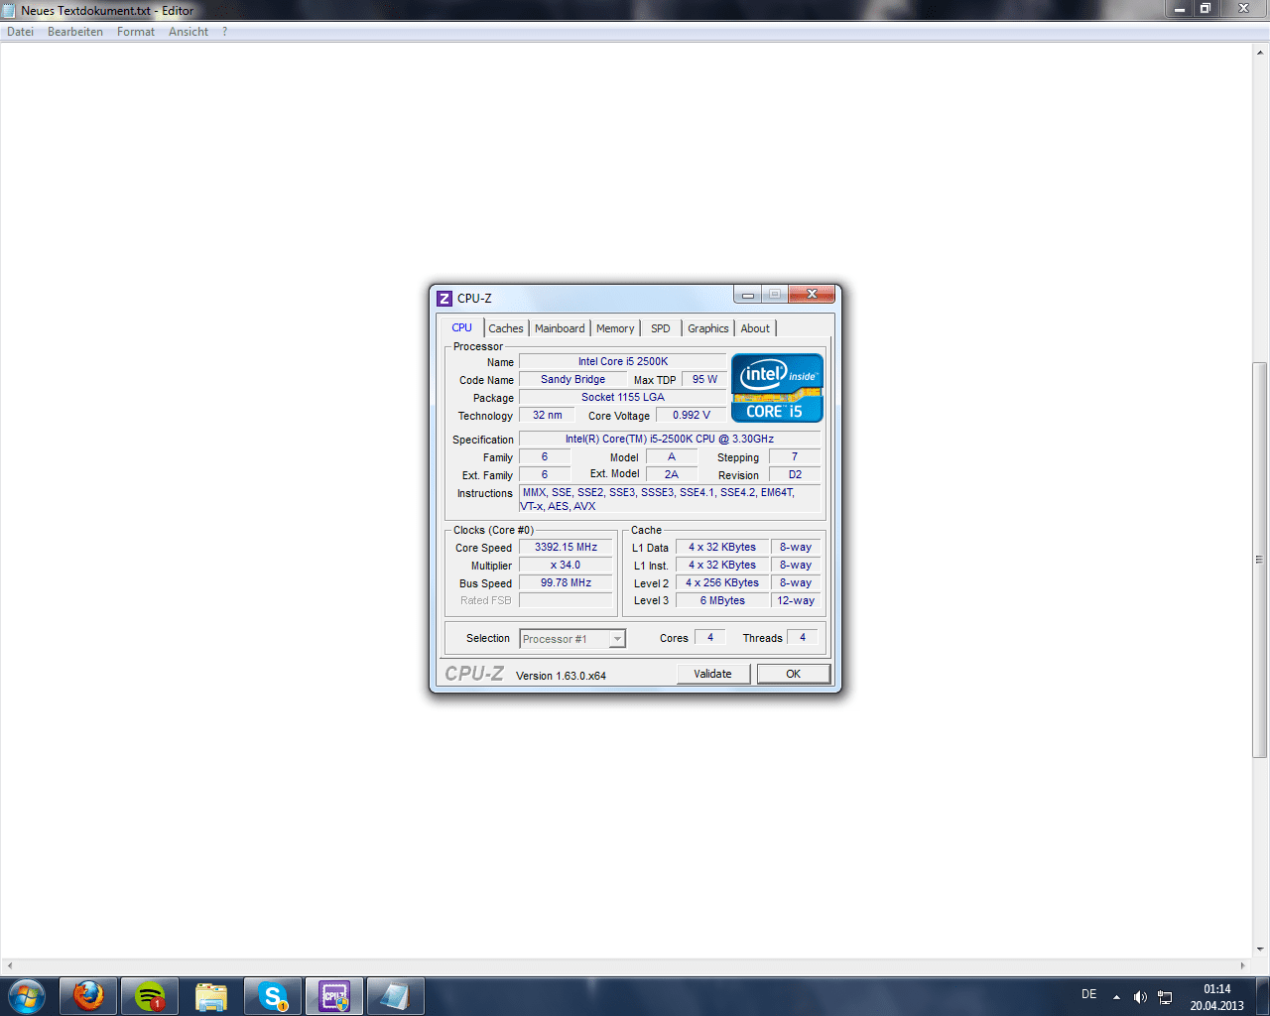Expand the Processor #1 selection dropdown

pos(617,639)
